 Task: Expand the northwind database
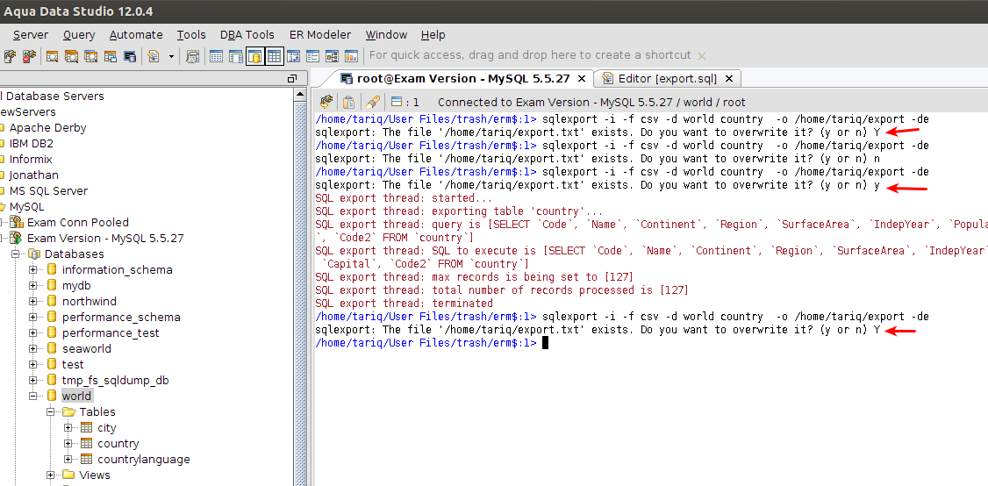point(32,301)
